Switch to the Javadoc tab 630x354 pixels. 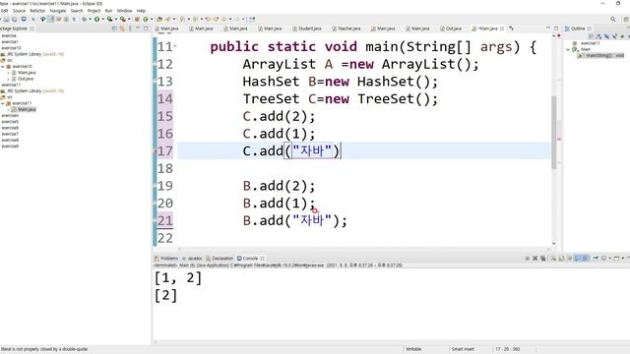click(x=193, y=258)
